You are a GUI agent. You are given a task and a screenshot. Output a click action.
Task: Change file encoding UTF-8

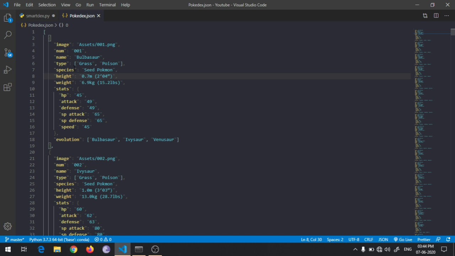click(x=354, y=240)
